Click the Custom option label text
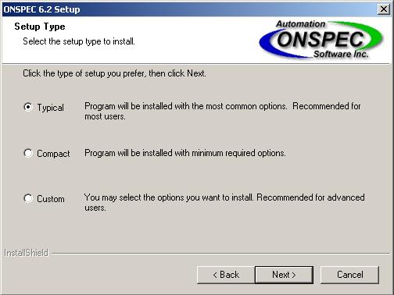The image size is (394, 295). [x=51, y=199]
